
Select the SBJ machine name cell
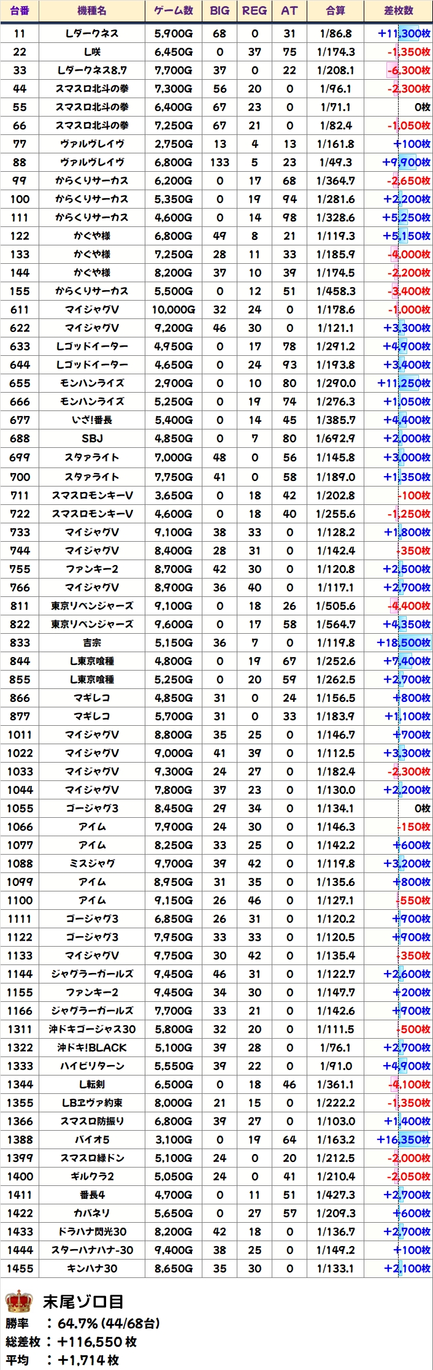pyautogui.click(x=92, y=438)
